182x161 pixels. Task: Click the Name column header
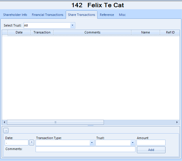click(x=145, y=32)
